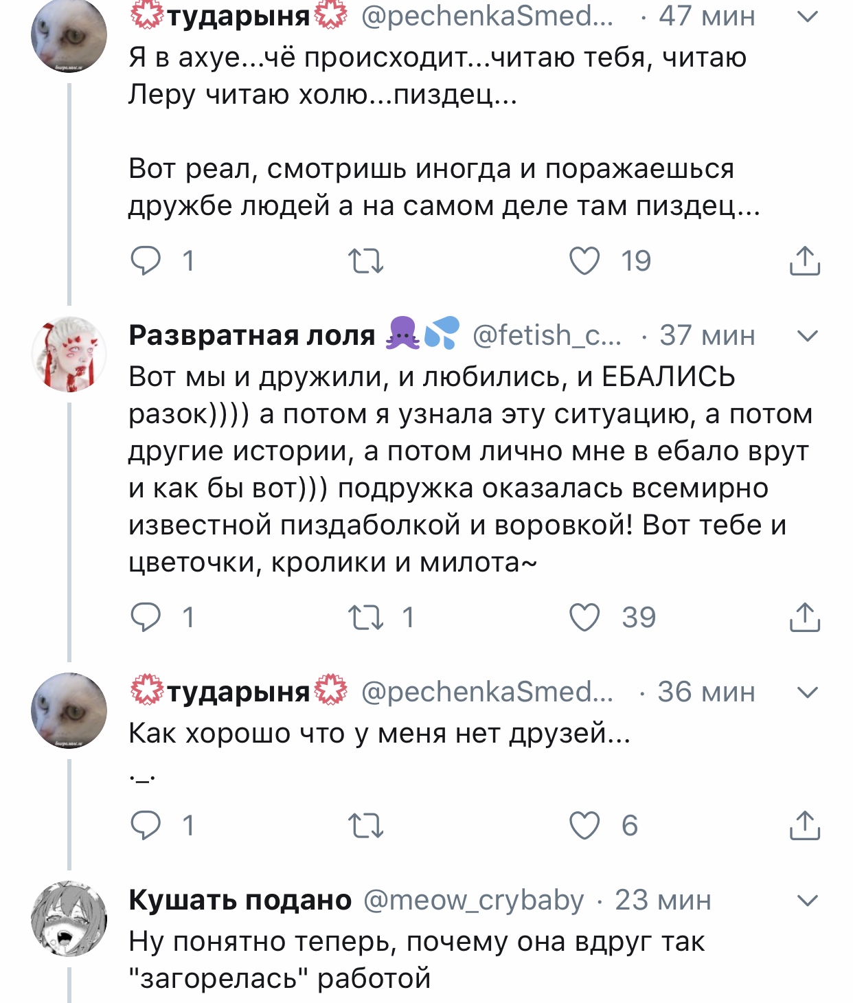853x1003 pixels.
Task: Open Развратная лоля's profile name
Action: [x=252, y=335]
